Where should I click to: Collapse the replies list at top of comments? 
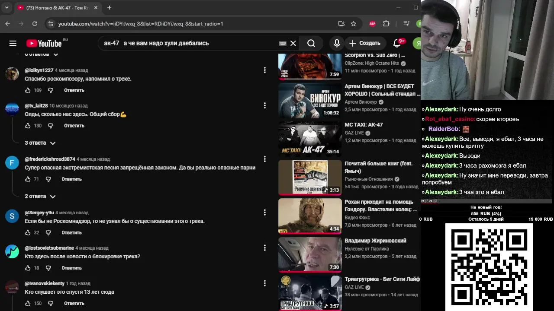pos(42,54)
